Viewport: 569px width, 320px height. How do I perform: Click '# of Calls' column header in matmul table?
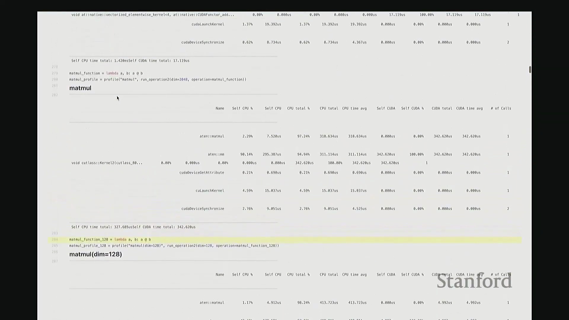click(501, 108)
